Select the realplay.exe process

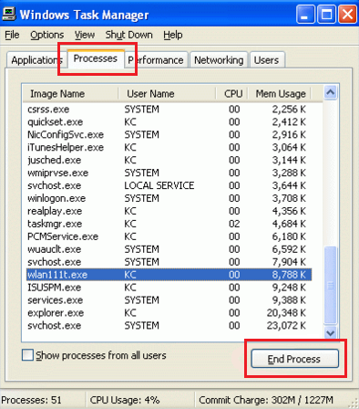tap(169, 211)
